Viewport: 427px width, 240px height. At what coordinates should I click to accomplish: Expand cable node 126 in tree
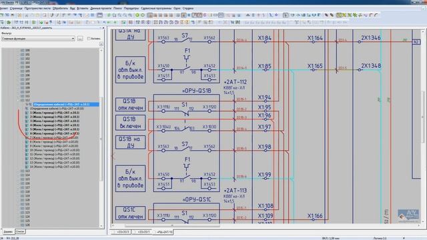(x=19, y=225)
